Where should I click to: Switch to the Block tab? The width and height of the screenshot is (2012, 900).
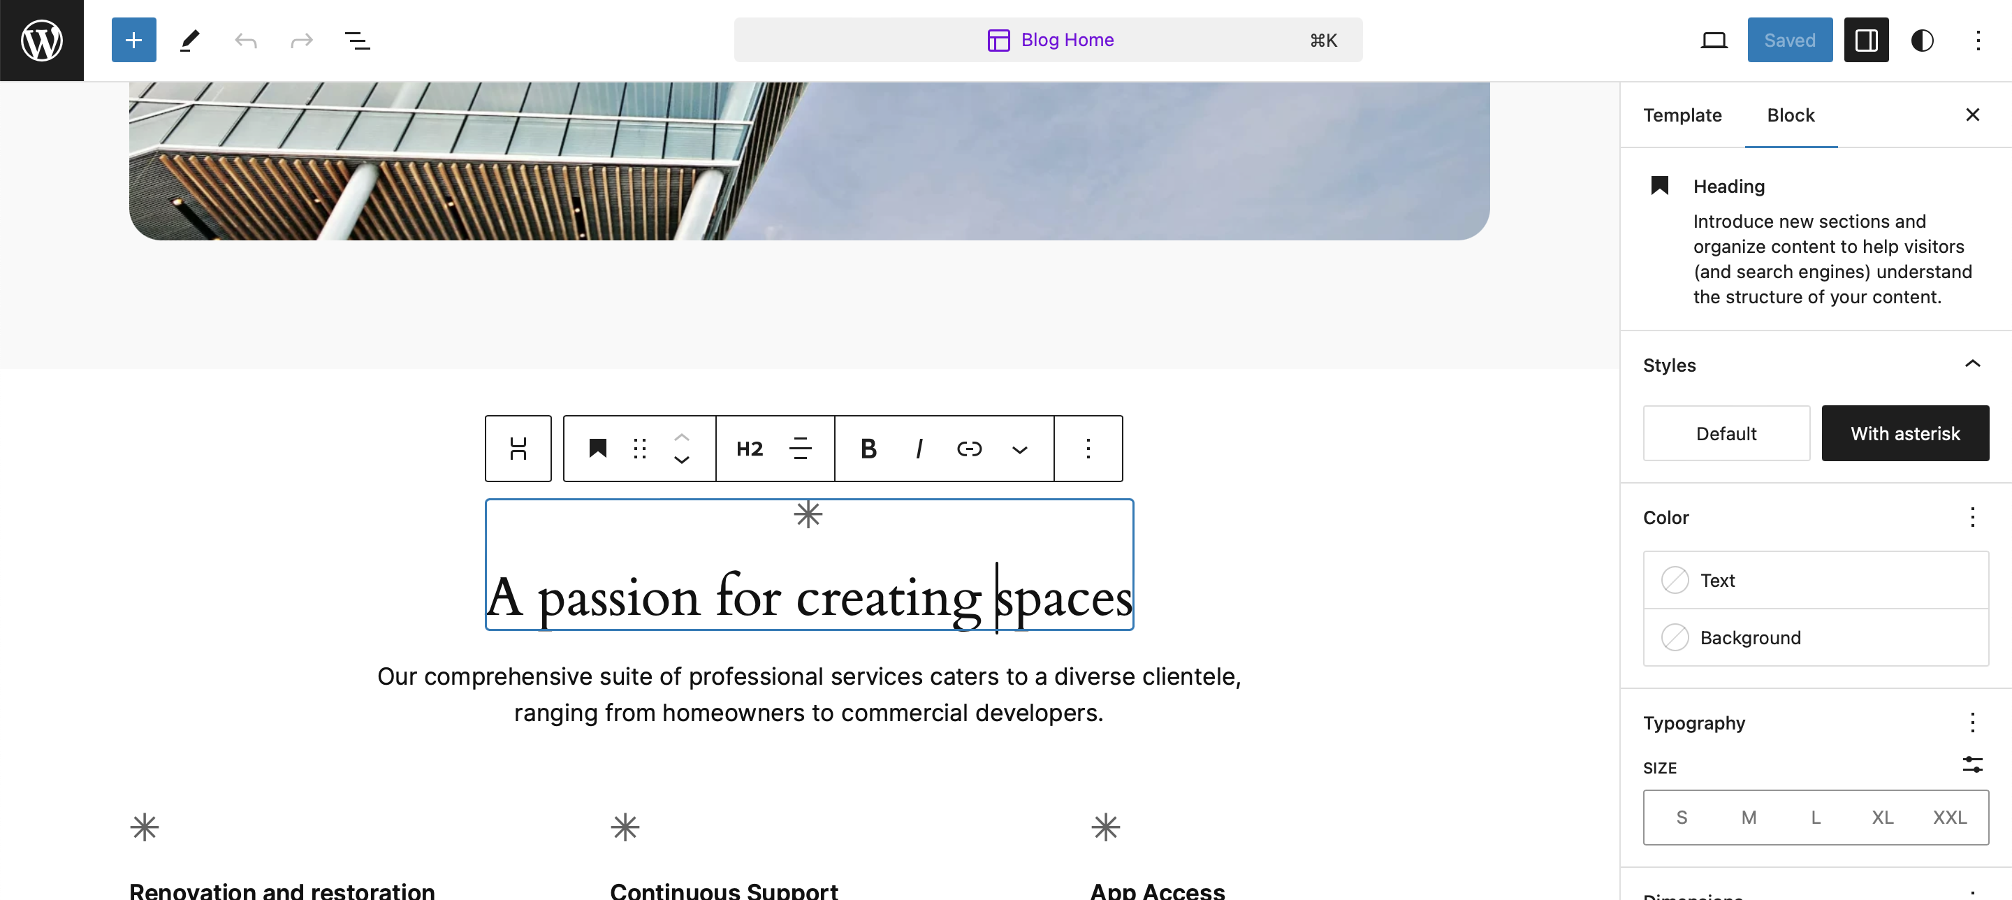(x=1793, y=115)
